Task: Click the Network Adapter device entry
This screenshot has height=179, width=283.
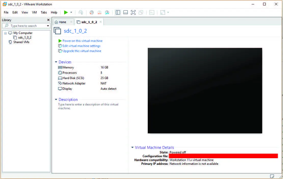Action: click(x=74, y=83)
